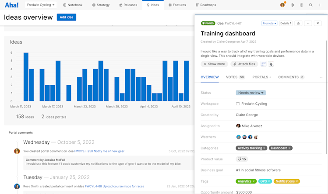Open the Details view button
This screenshot has width=328, height=194.
pyautogui.click(x=286, y=23)
